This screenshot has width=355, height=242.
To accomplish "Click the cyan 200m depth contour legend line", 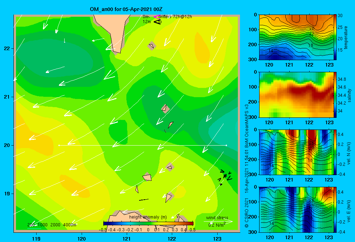I will coord(34,228).
